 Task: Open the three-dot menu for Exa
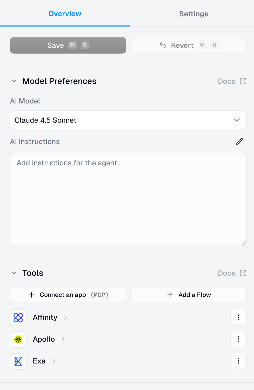(x=238, y=361)
